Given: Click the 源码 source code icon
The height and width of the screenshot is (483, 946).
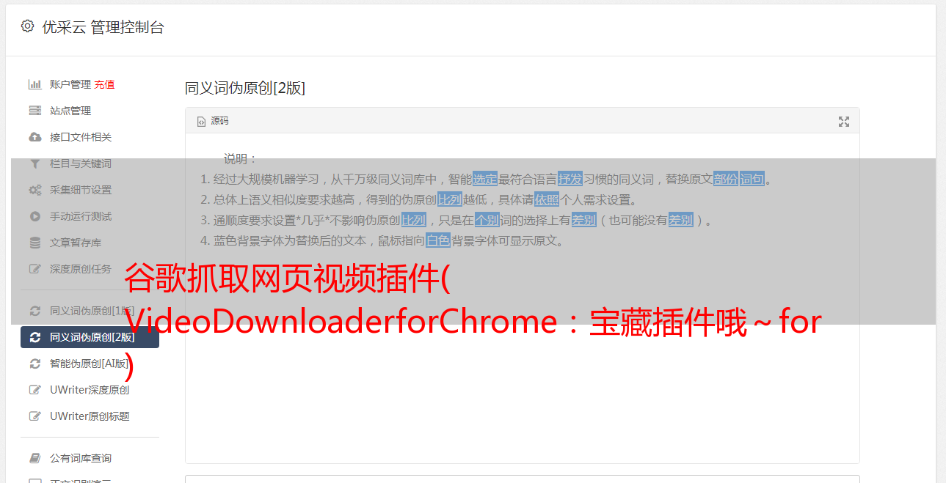Looking at the screenshot, I should (x=201, y=121).
